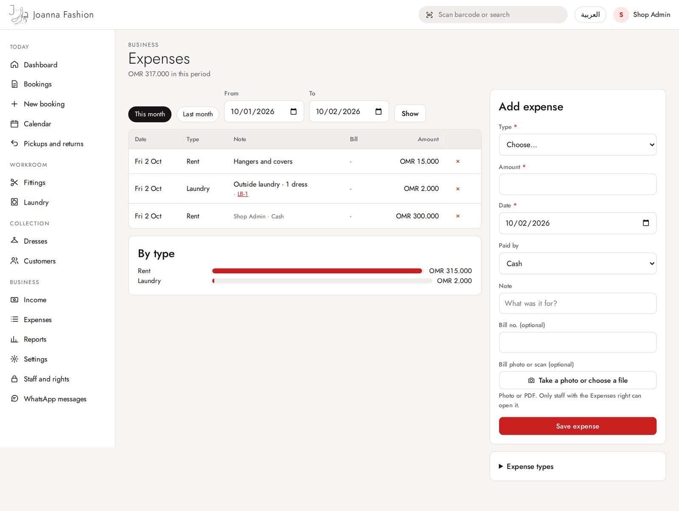Screen dimensions: 679x511
Task: Open the Shop Admin account menu
Action: [x=642, y=15]
